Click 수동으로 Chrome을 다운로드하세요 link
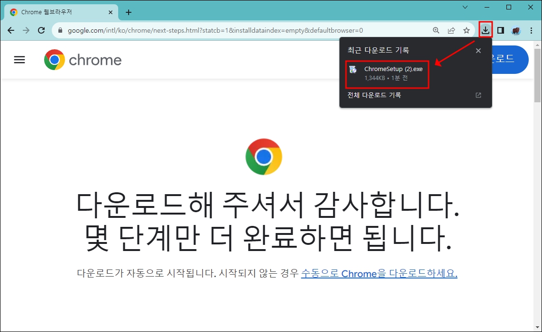This screenshot has height=332, width=542. [x=379, y=273]
